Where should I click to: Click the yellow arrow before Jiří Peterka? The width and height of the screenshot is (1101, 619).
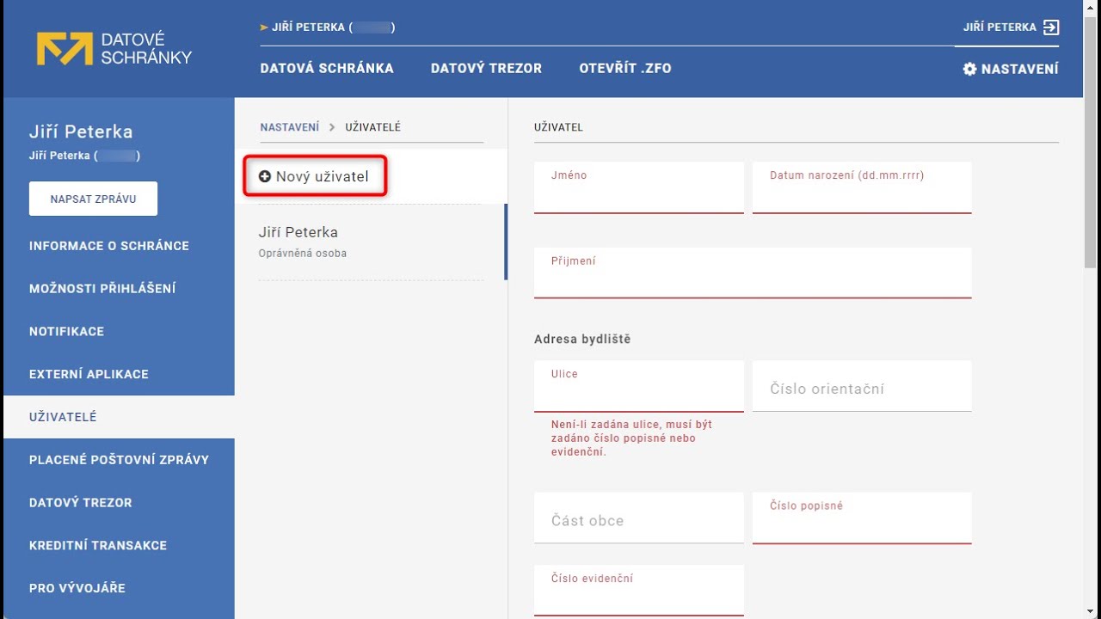(264, 28)
